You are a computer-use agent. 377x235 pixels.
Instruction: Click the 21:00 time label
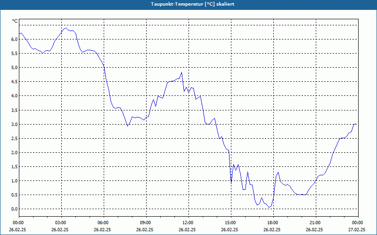pos(316,223)
